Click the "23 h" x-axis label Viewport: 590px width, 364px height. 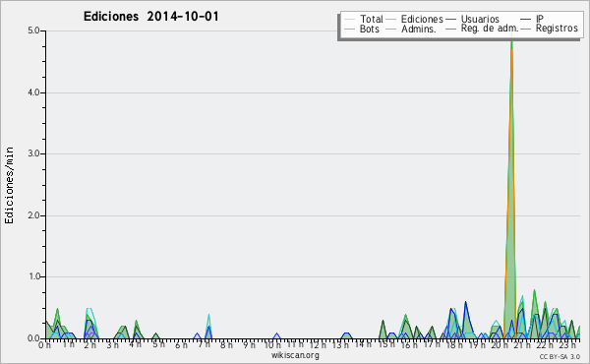[567, 345]
